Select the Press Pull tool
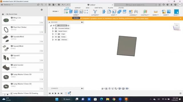The height and width of the screenshot is (102, 183). pos(104,12)
